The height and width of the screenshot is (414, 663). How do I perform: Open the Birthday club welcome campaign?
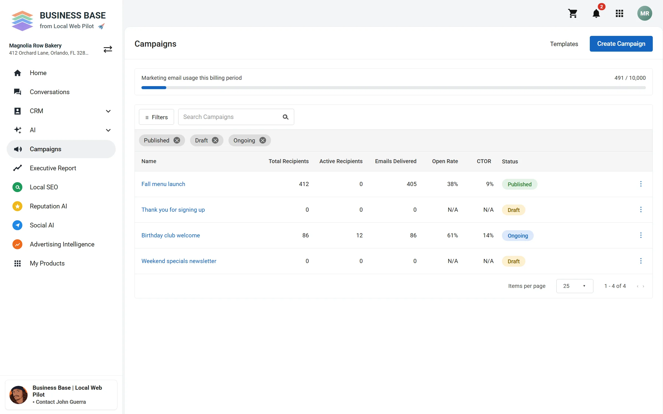pyautogui.click(x=170, y=235)
